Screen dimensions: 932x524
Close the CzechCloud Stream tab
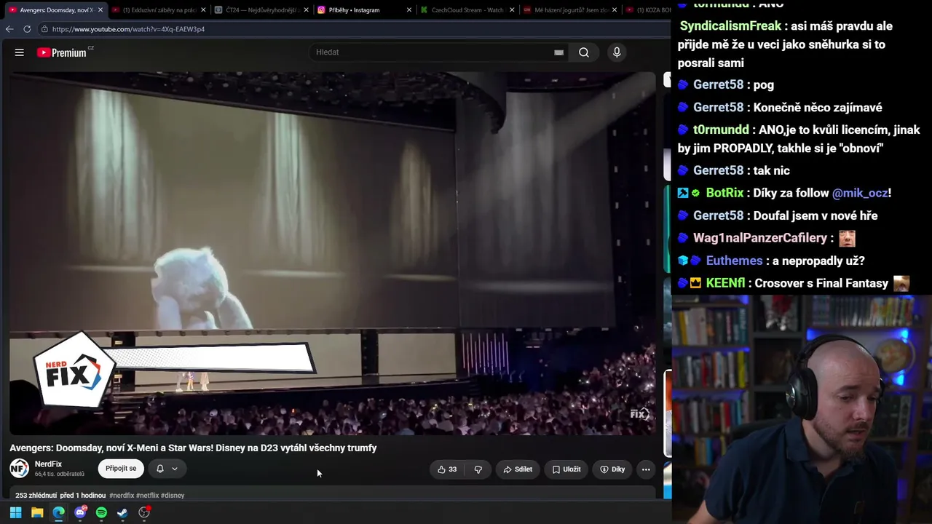pyautogui.click(x=512, y=10)
